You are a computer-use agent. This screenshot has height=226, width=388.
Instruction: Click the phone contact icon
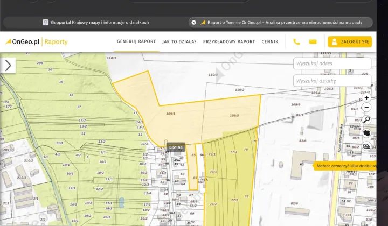tap(296, 42)
